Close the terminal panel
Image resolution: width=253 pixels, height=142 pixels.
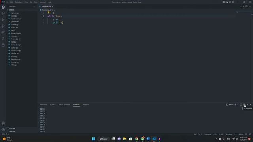250,105
